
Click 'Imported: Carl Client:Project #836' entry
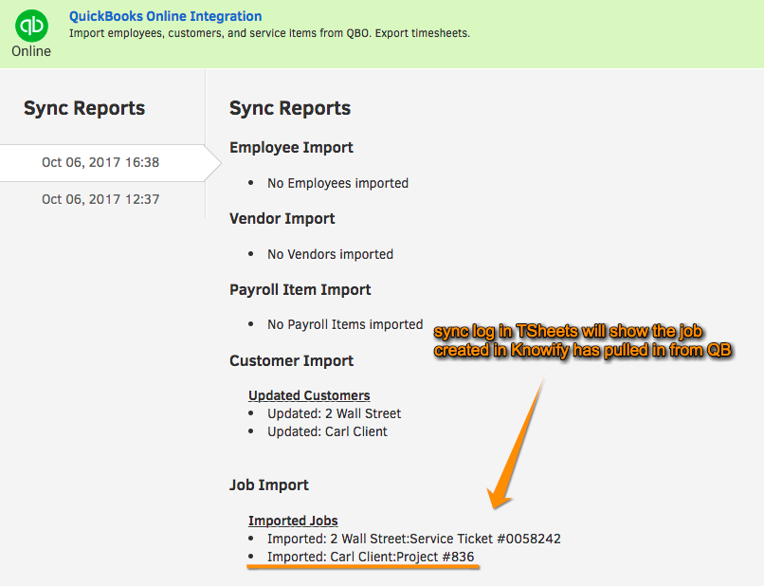click(x=371, y=557)
